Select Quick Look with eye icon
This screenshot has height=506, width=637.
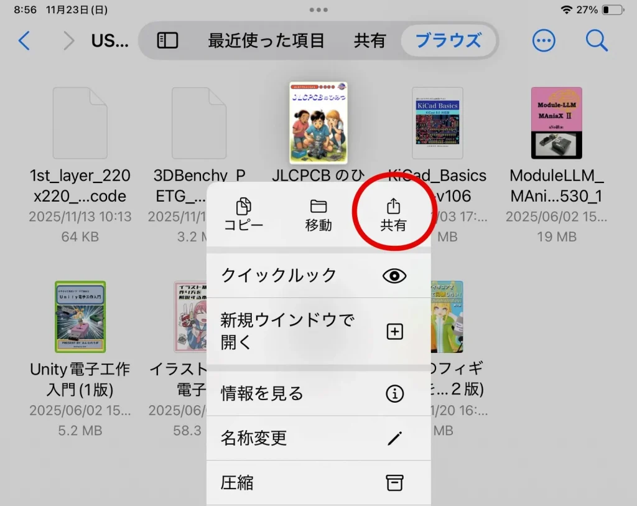[x=318, y=276]
